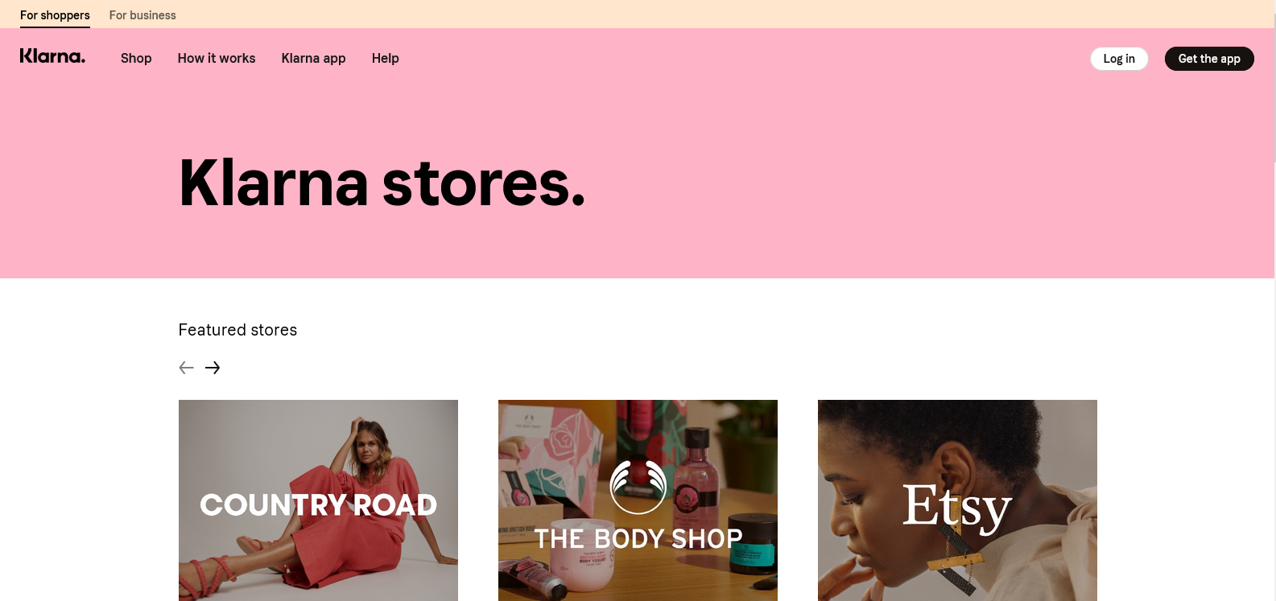Open the Etsy earring model image card
The height and width of the screenshot is (601, 1276).
[x=957, y=500]
